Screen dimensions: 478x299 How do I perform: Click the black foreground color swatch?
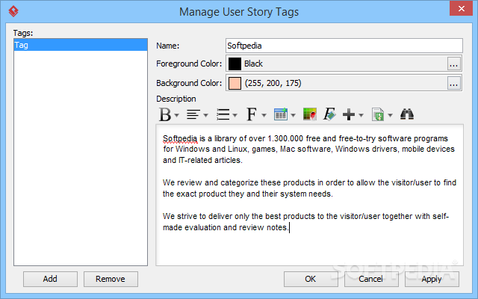tap(235, 64)
